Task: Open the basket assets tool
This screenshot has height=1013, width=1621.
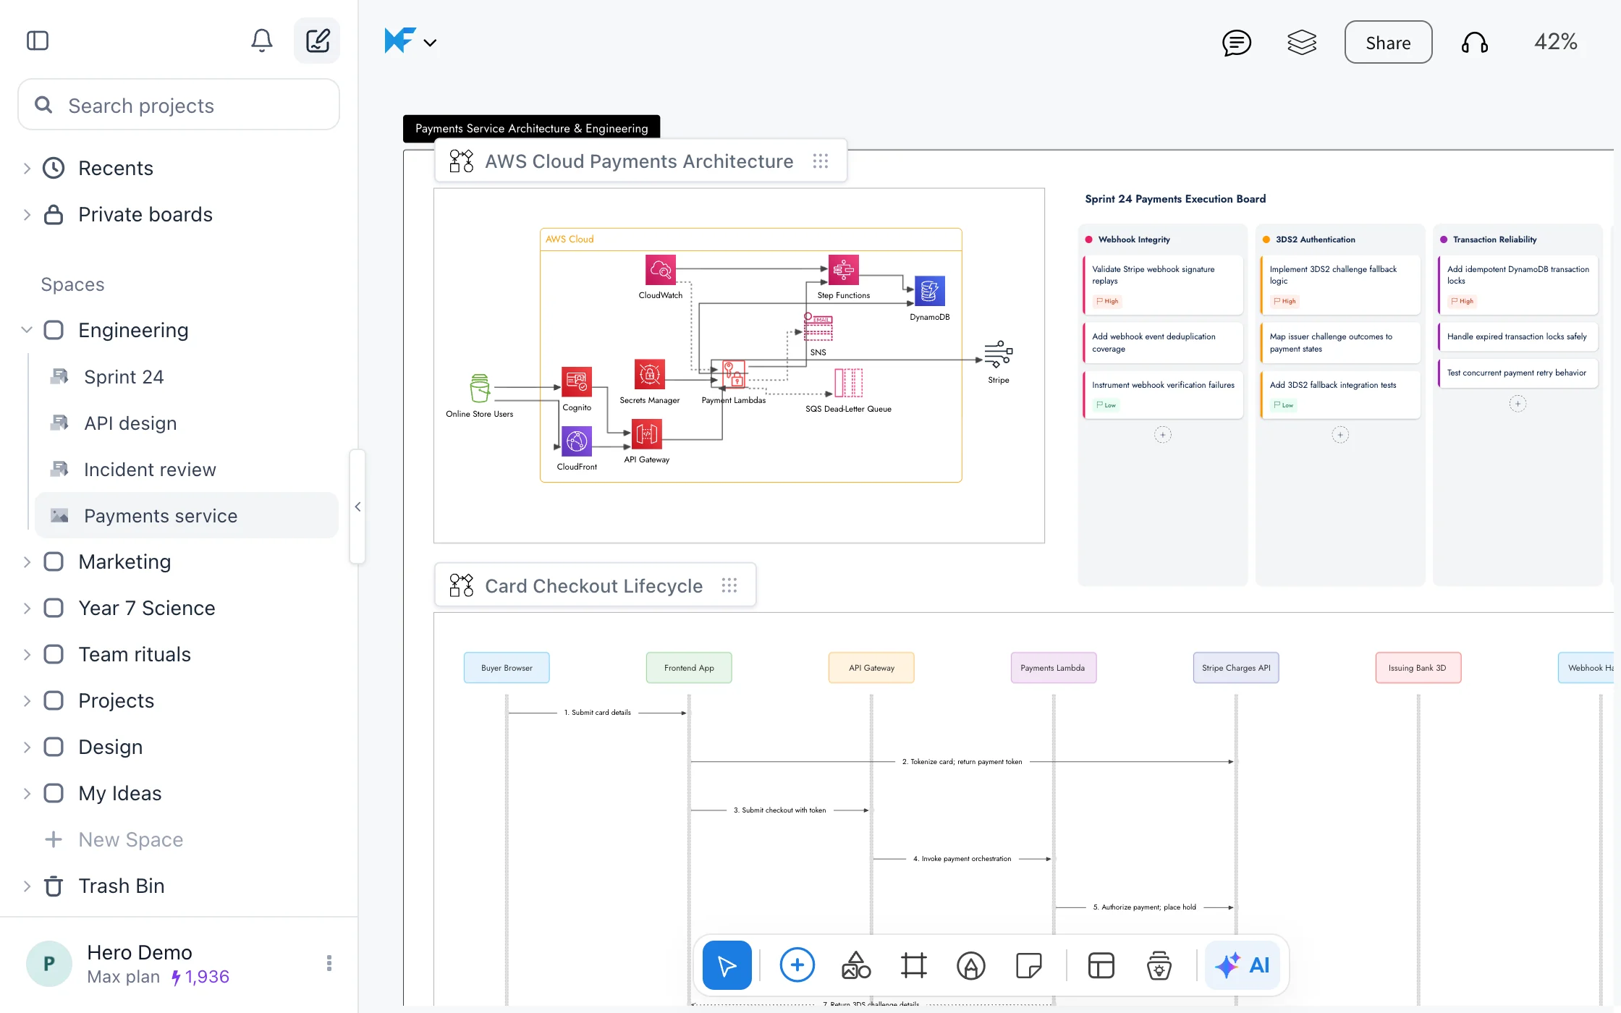Action: 1159,965
